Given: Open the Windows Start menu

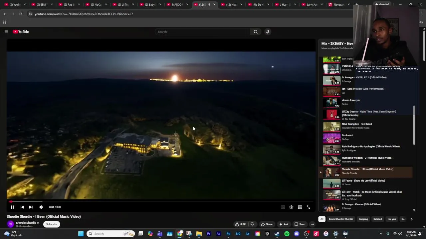Looking at the screenshot, I should tap(81, 234).
